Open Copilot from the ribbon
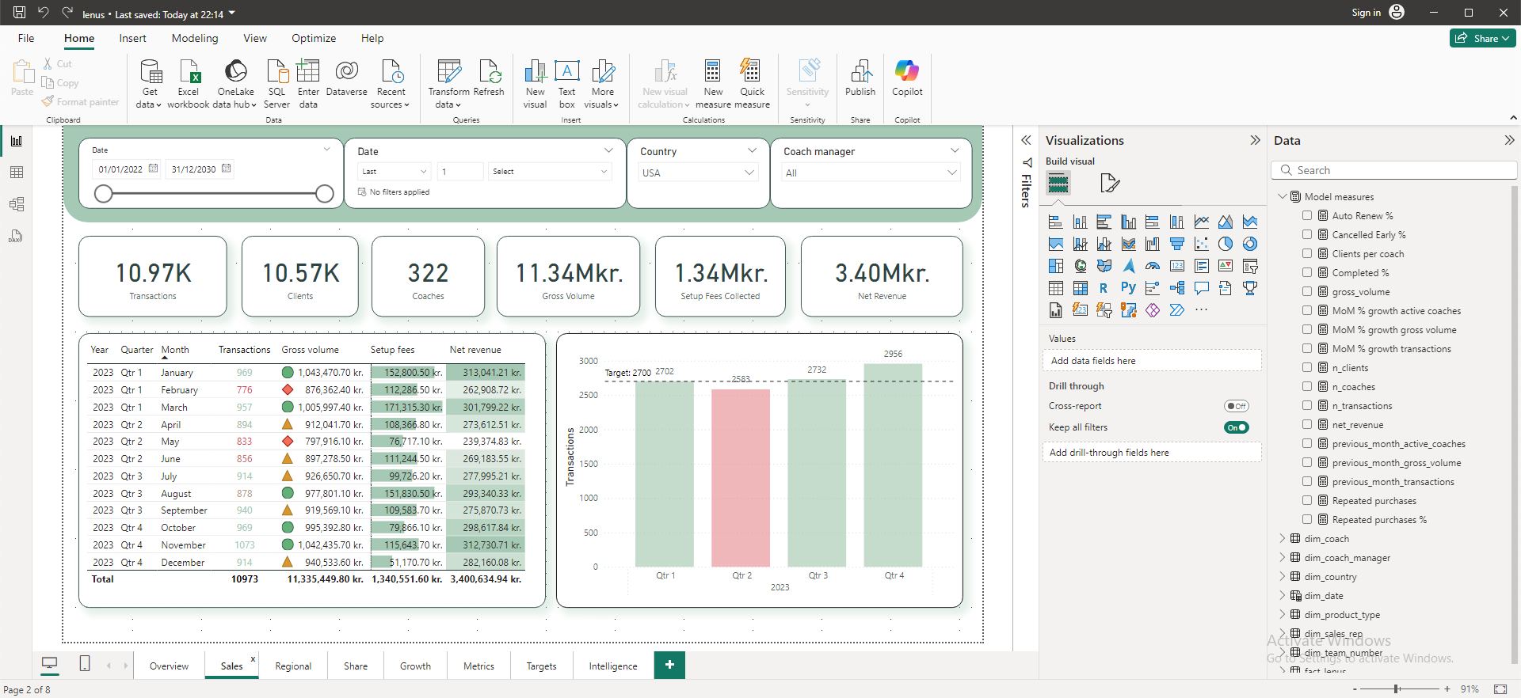Image resolution: width=1521 pixels, height=698 pixels. tap(907, 78)
